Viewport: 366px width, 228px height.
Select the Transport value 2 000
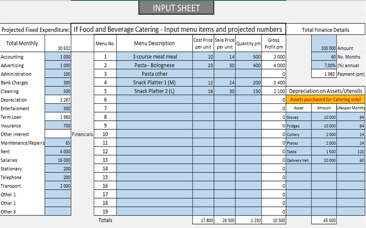[x=58, y=186]
